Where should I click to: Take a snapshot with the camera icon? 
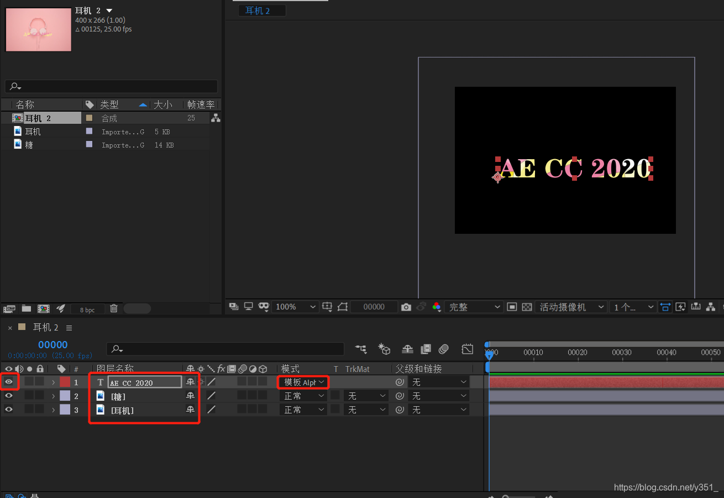point(406,307)
